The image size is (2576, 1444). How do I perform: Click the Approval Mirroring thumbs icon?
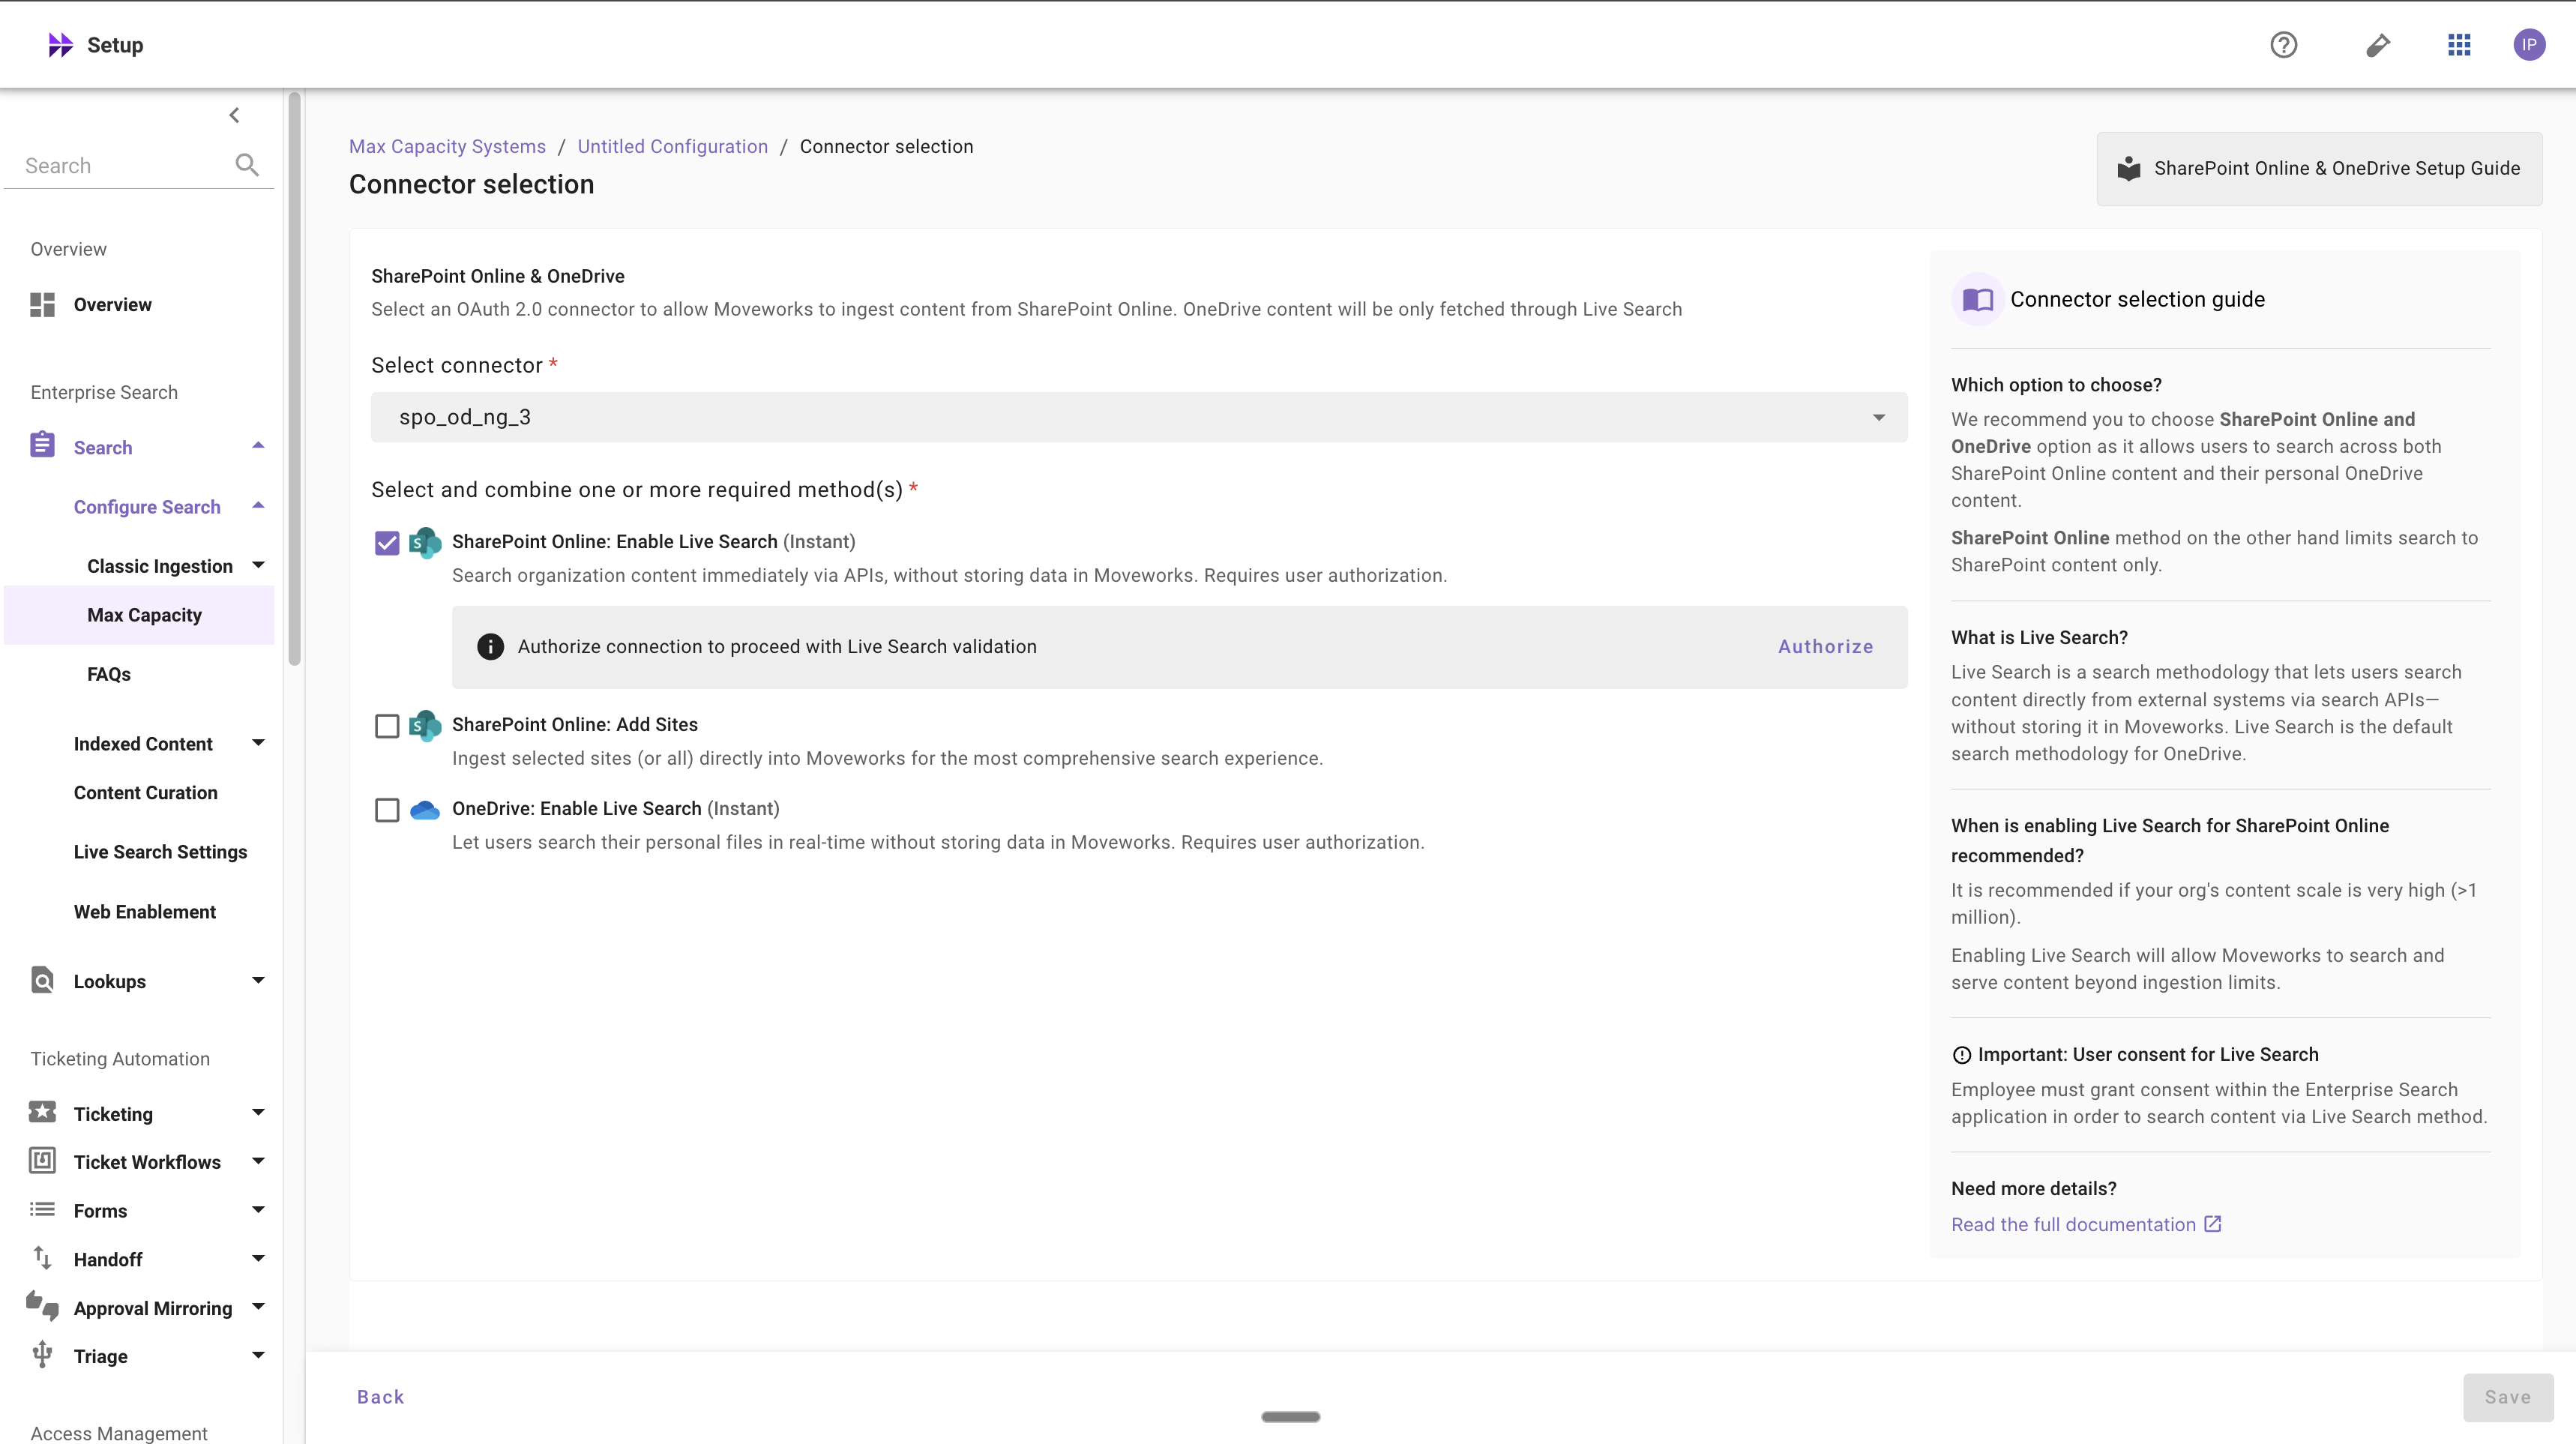coord(42,1305)
